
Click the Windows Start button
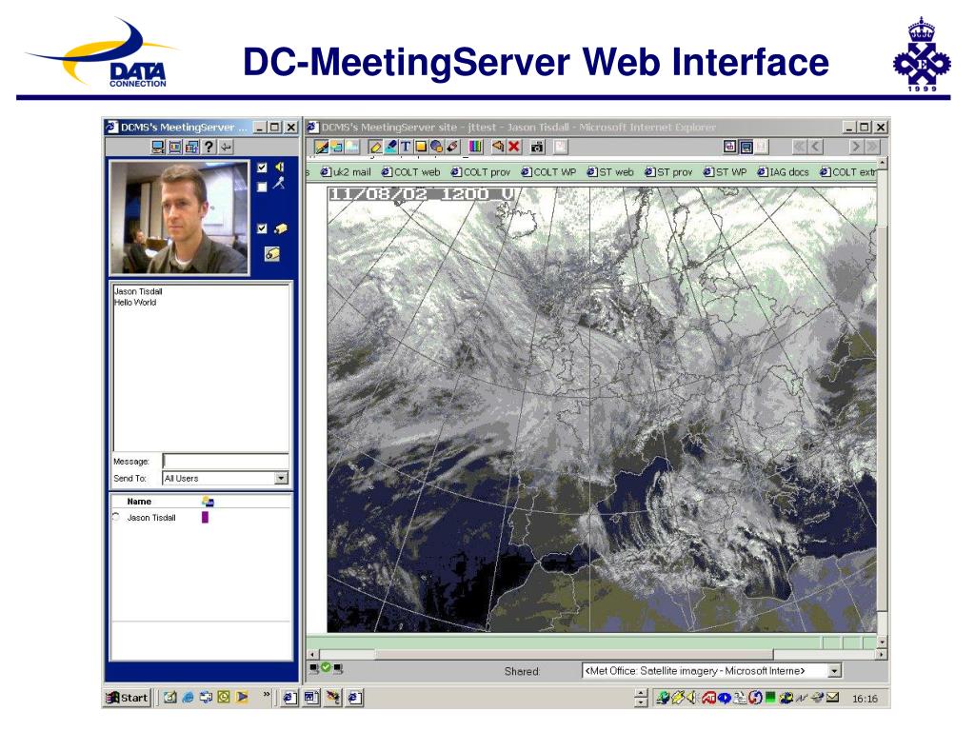click(x=128, y=698)
